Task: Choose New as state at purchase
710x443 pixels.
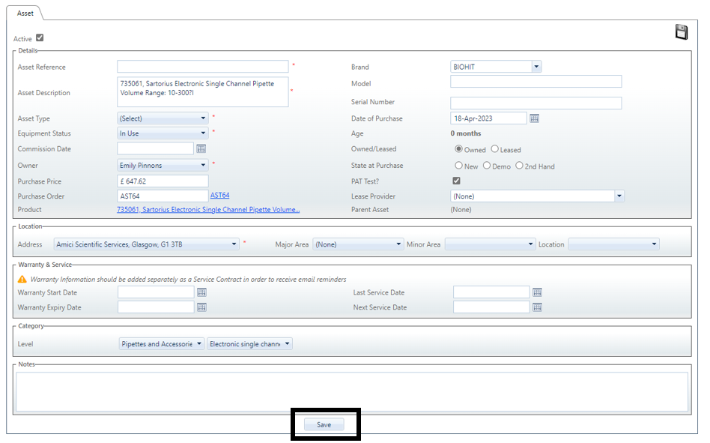Action: coord(458,166)
